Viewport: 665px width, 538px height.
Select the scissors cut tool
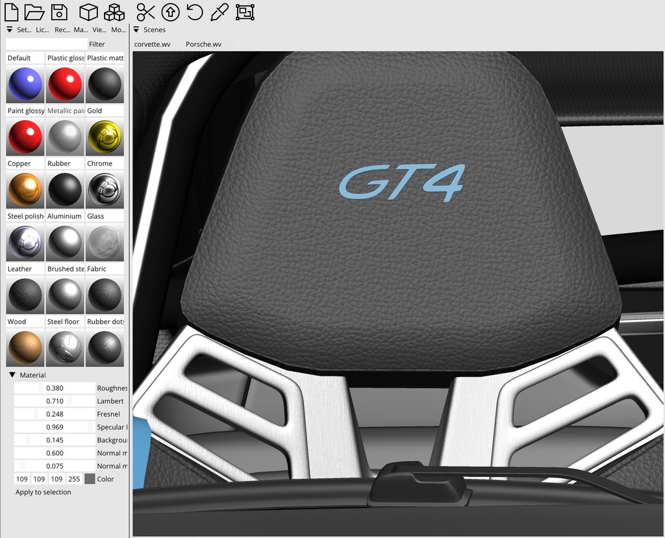point(146,12)
